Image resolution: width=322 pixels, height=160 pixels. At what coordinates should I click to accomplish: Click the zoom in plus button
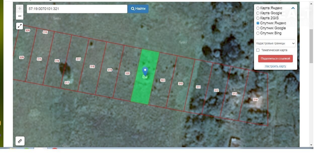tap(20, 9)
